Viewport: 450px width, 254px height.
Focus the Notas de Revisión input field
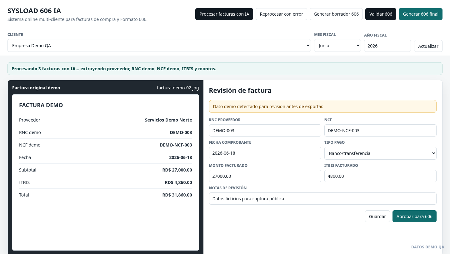[x=323, y=199]
